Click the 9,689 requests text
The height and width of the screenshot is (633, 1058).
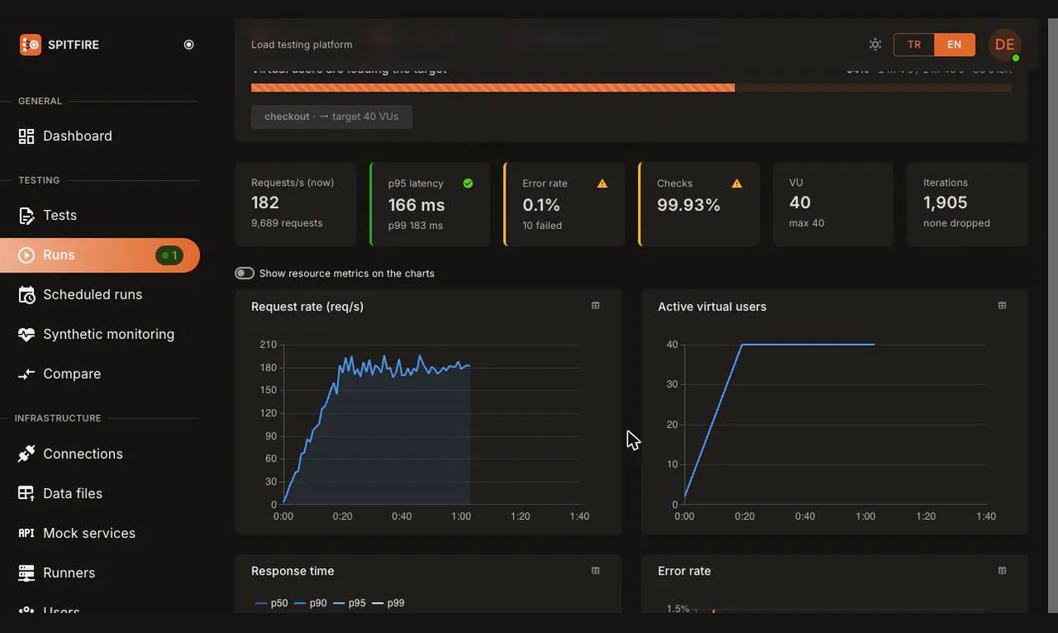287,223
